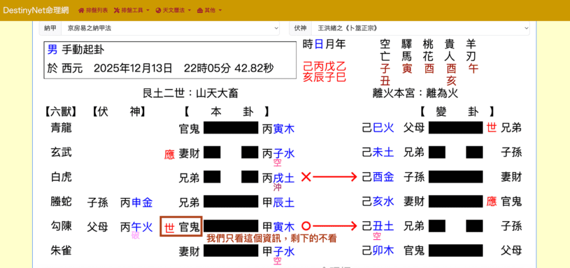Click the red arrow pointing to 己丑土
Viewport: 570px width, 268px height.
pyautogui.click(x=335, y=226)
